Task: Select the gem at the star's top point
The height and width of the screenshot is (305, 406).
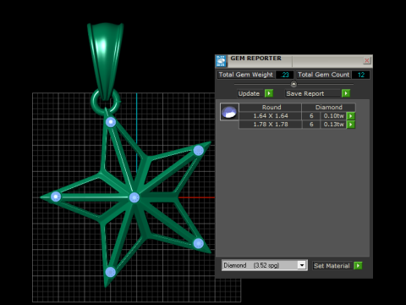Action: click(111, 122)
